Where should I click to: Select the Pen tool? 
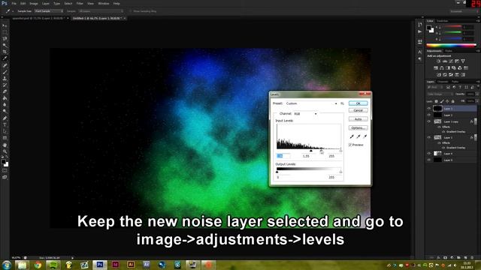coord(5,118)
